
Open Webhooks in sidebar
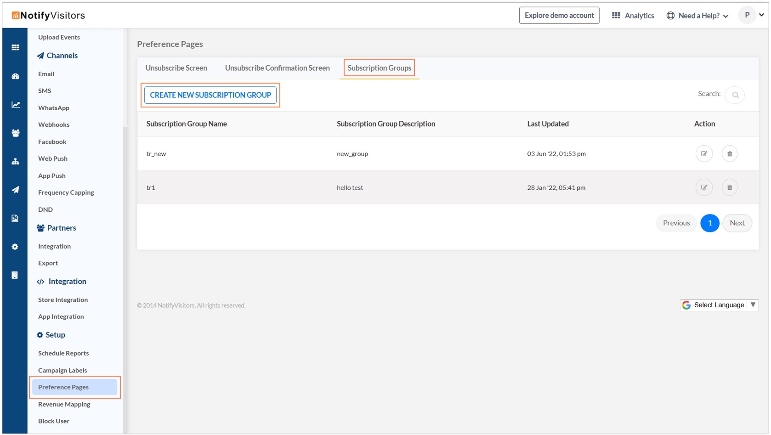54,124
